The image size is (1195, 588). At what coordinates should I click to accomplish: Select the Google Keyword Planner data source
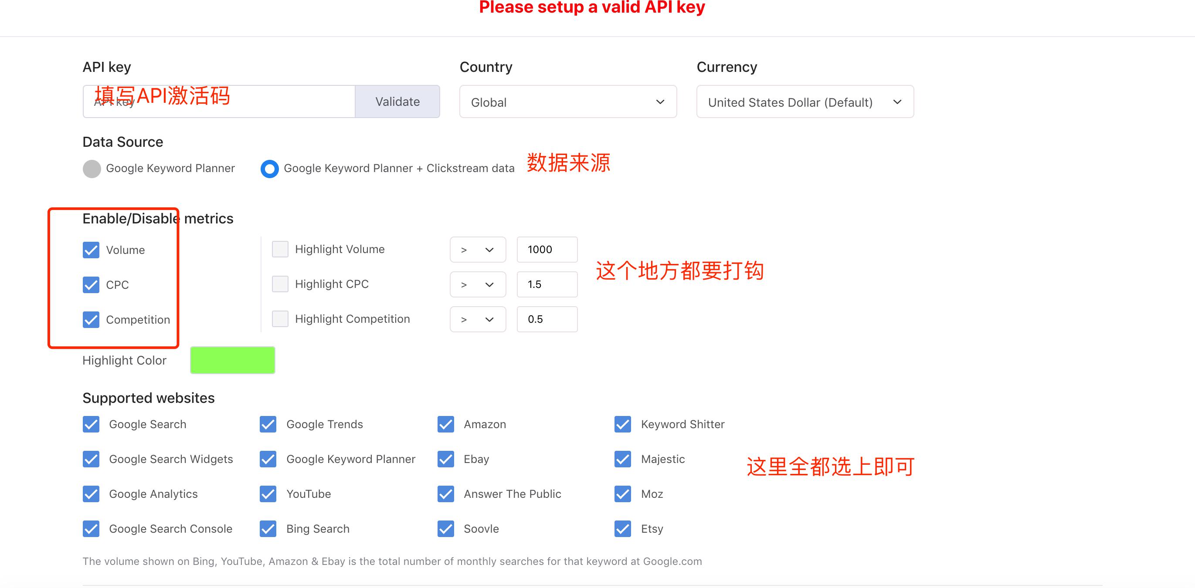click(x=92, y=168)
